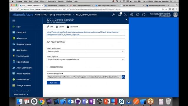Open the Chrome History menu
The height and width of the screenshot is (106, 188).
tap(43, 1)
